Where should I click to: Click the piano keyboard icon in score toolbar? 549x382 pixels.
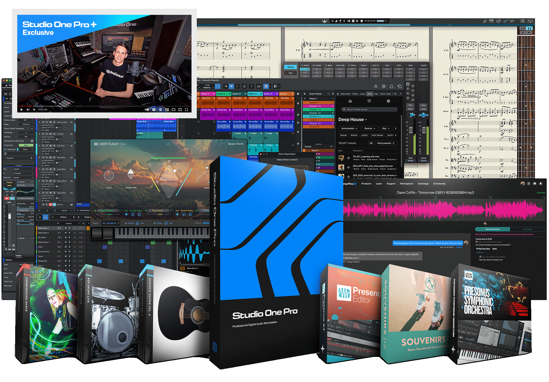[491, 21]
